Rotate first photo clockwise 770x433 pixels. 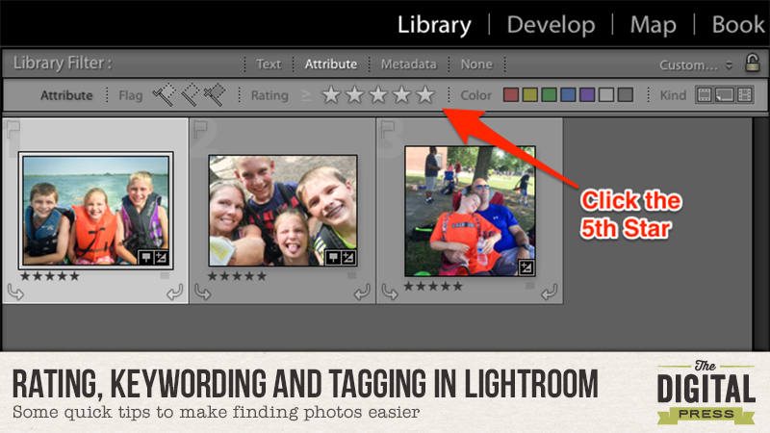[175, 293]
